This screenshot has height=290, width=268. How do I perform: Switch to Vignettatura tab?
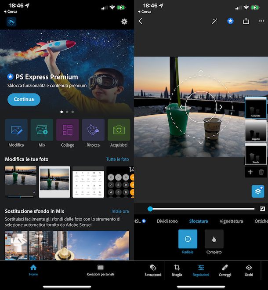click(x=231, y=221)
